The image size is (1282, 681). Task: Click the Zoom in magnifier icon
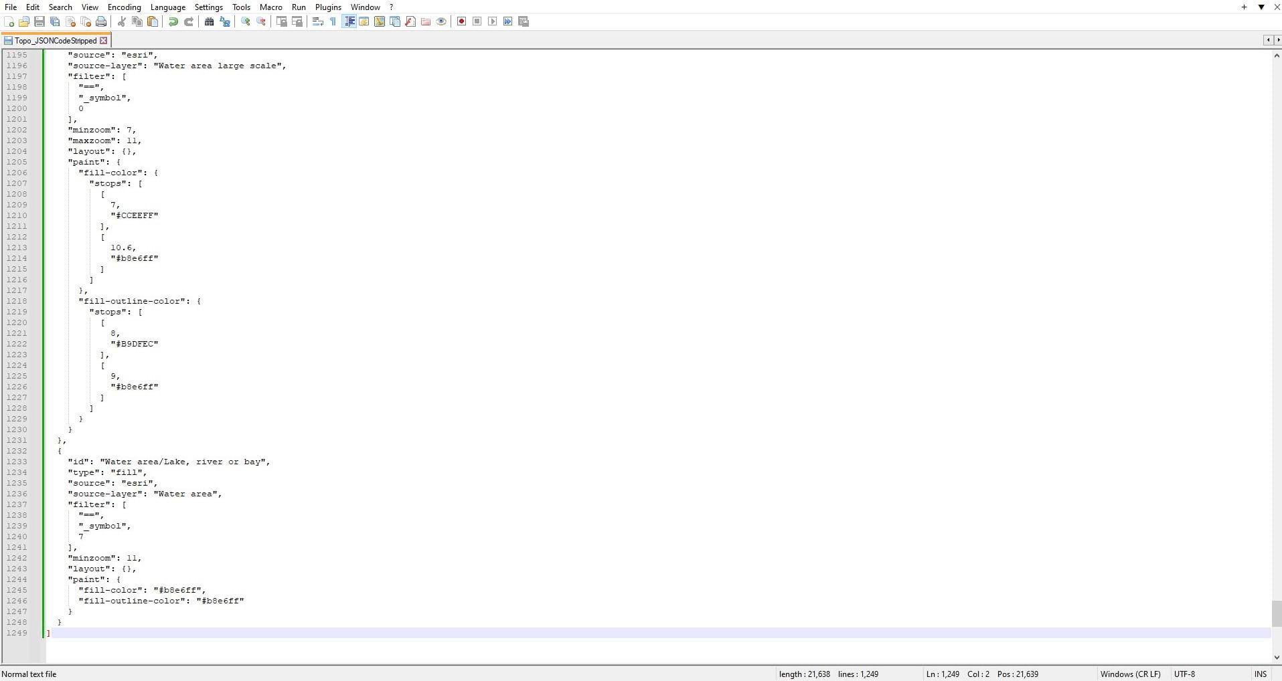tap(246, 21)
